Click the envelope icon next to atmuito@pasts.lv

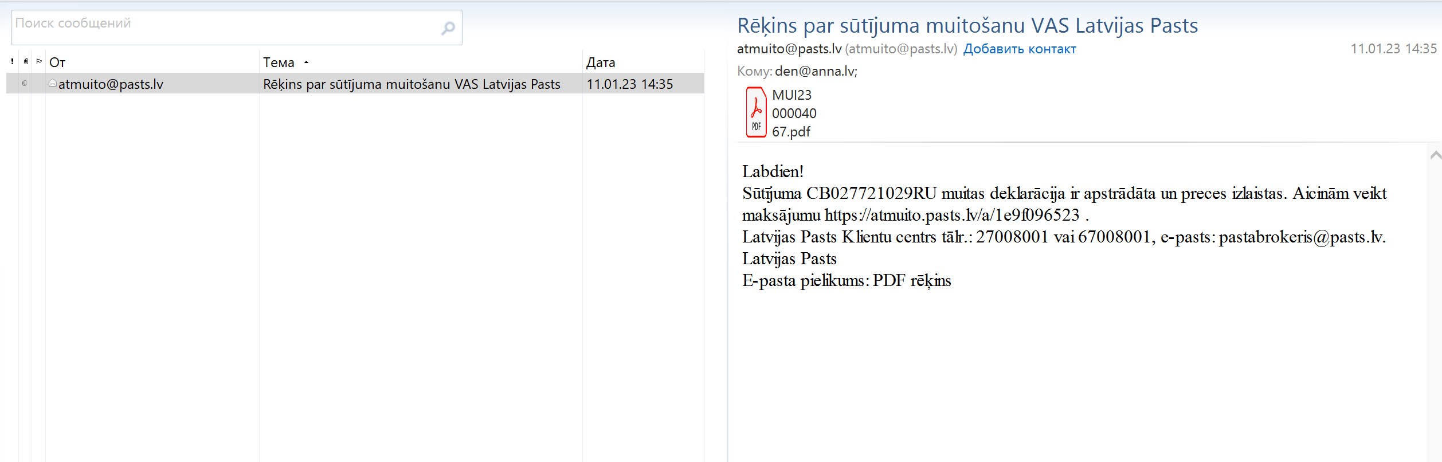[53, 83]
